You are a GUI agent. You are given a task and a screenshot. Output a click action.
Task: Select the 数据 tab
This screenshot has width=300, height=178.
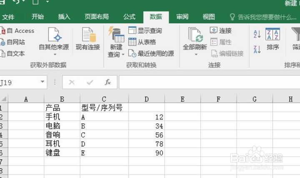coord(156,17)
